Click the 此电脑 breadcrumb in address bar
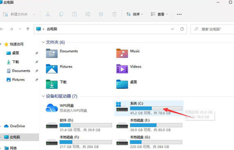This screenshot has width=234, height=150. coord(52,29)
